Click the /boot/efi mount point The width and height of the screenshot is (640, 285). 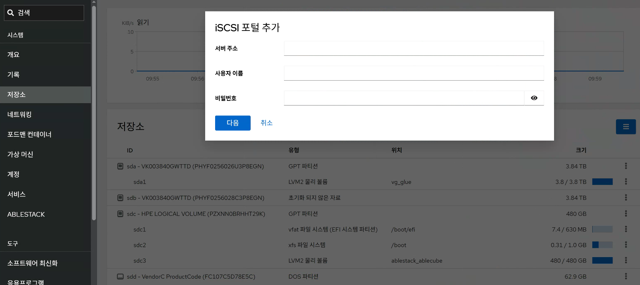[403, 230]
